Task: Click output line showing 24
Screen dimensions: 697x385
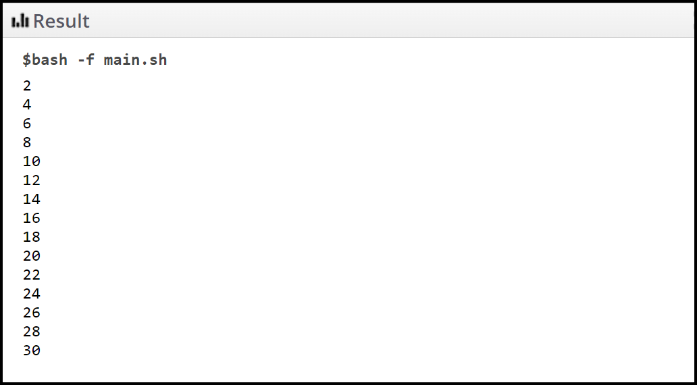Action: click(x=32, y=293)
